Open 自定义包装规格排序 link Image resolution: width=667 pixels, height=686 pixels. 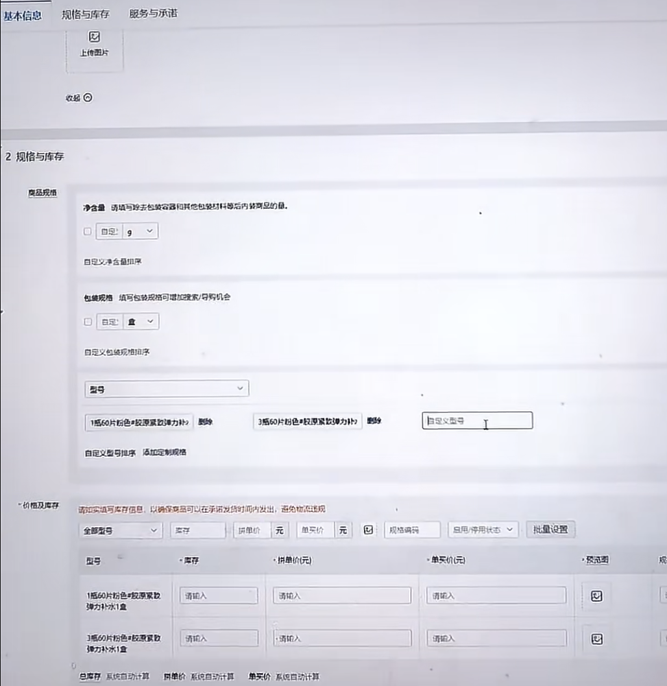(x=117, y=352)
